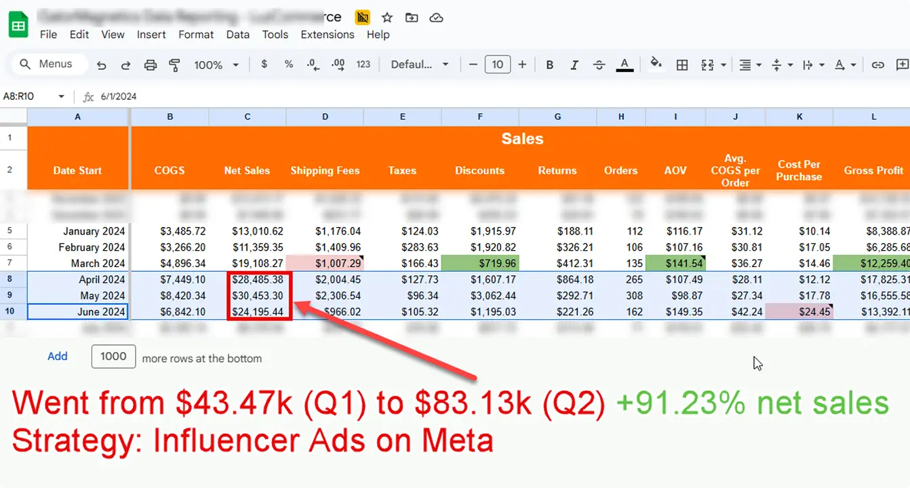The width and height of the screenshot is (910, 488).
Task: Open the Extensions menu
Action: tap(328, 35)
